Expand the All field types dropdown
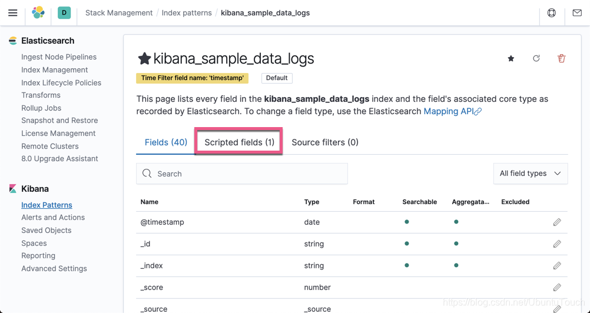The image size is (590, 313). [x=530, y=174]
